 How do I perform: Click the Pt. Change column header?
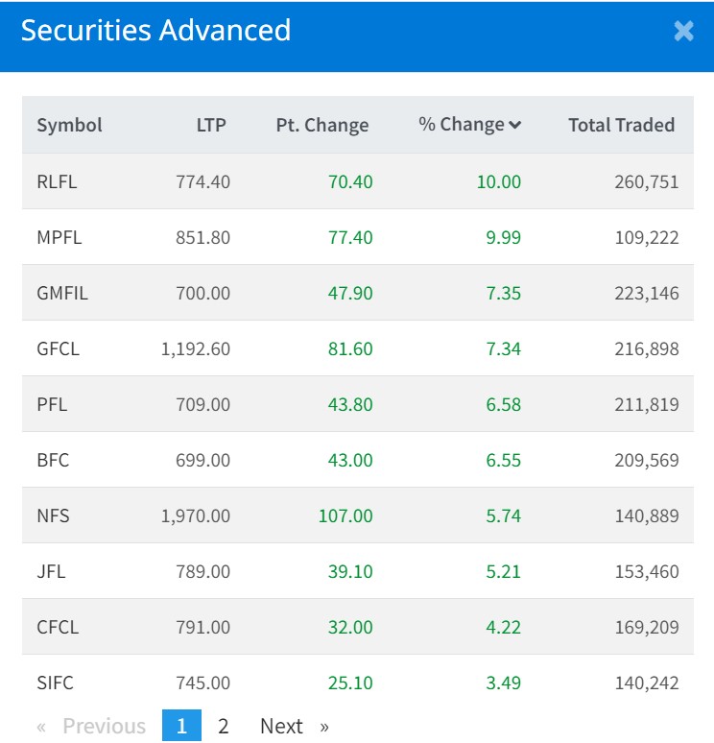point(321,125)
